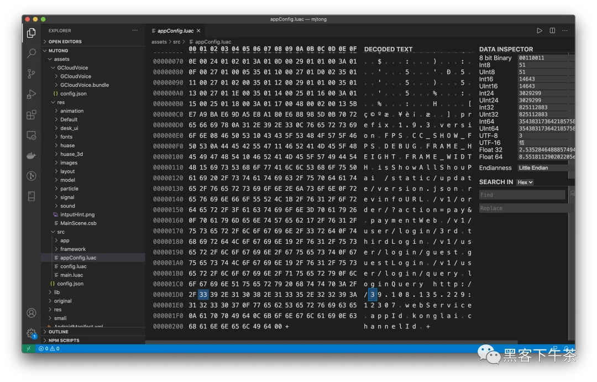Expand the animation folder
The image size is (597, 382).
tap(93, 111)
